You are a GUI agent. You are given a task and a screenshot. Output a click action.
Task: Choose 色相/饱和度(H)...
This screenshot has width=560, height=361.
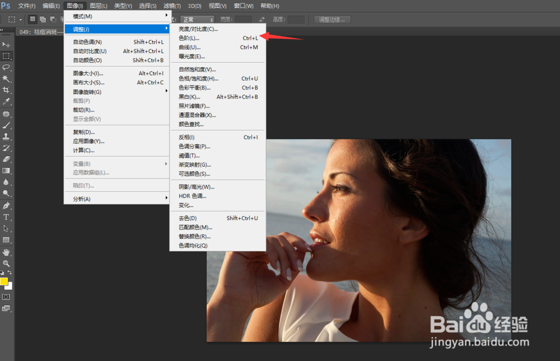pyautogui.click(x=218, y=78)
